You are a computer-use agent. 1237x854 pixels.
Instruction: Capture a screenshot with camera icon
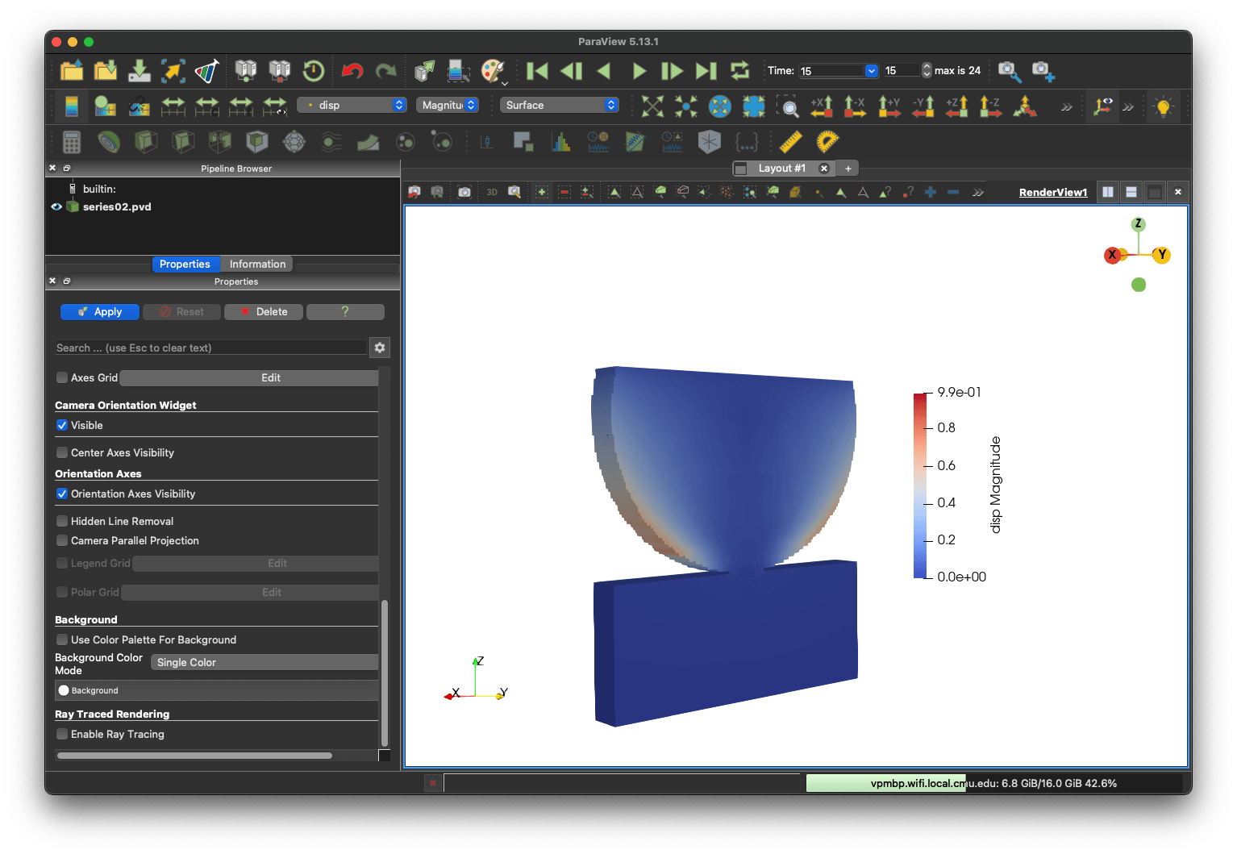[x=464, y=192]
